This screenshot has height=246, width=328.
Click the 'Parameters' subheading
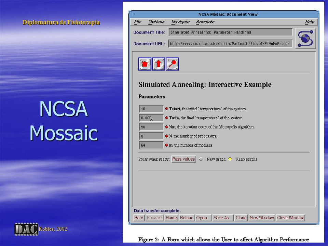(152, 97)
